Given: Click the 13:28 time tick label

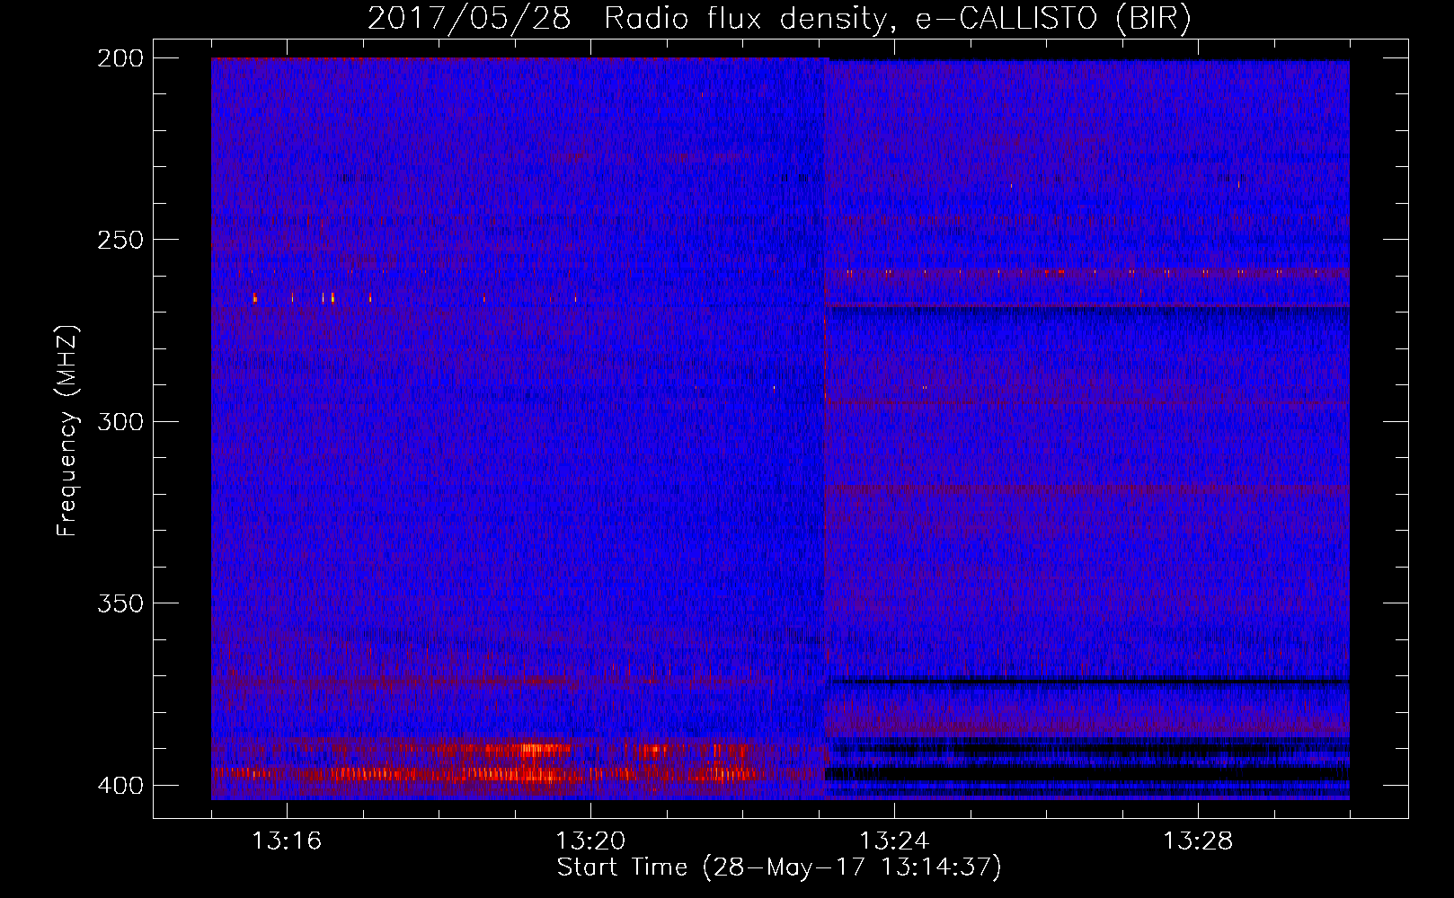Looking at the screenshot, I should coord(1198,841).
